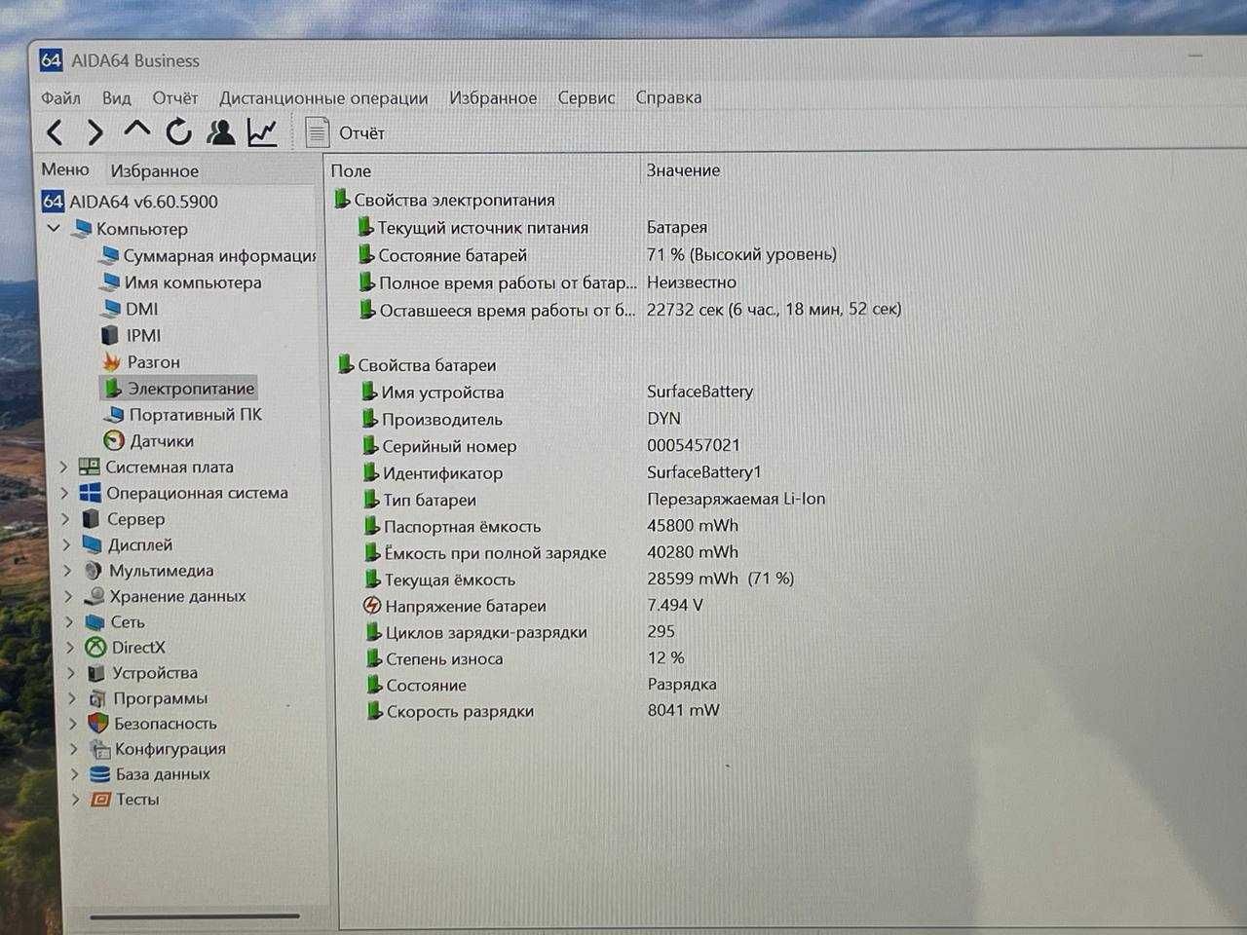Open the user management person icon in the toolbar

(221, 131)
